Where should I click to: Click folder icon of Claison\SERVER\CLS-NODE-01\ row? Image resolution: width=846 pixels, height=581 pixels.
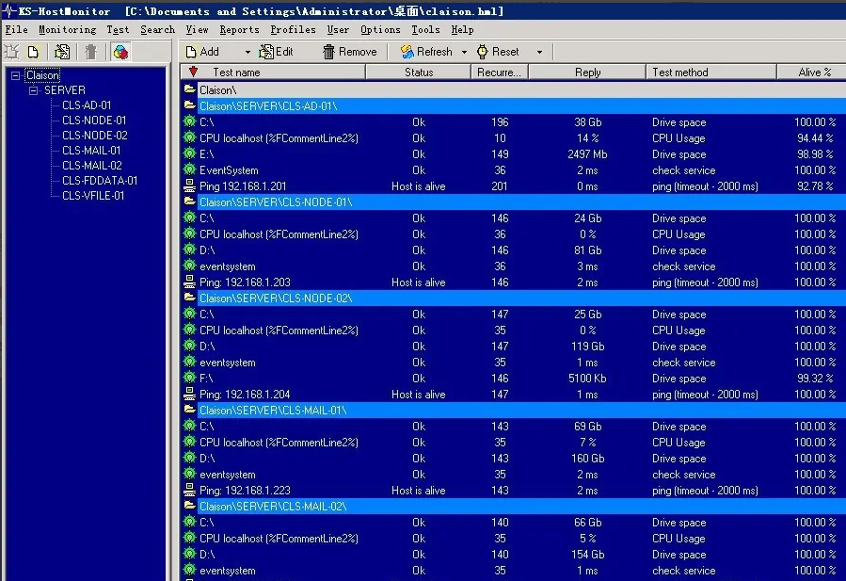(x=189, y=202)
